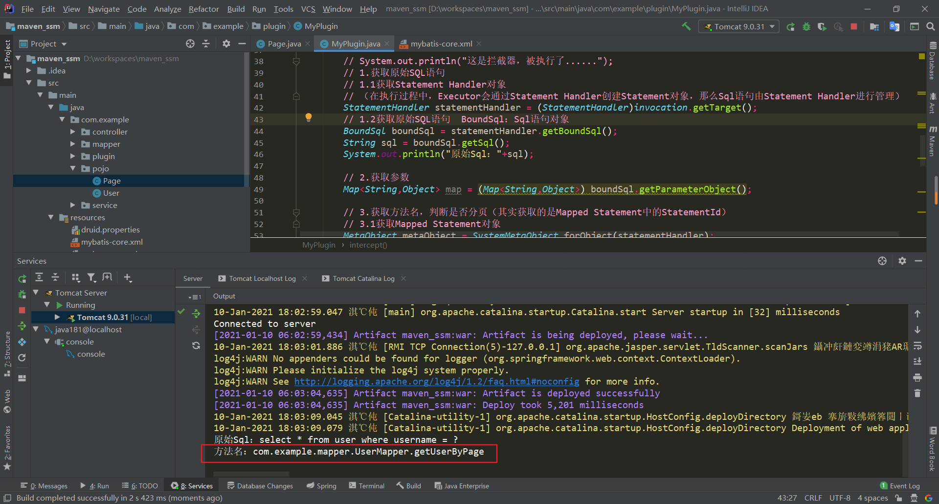Open Search Everywhere magnifier icon

pyautogui.click(x=930, y=26)
